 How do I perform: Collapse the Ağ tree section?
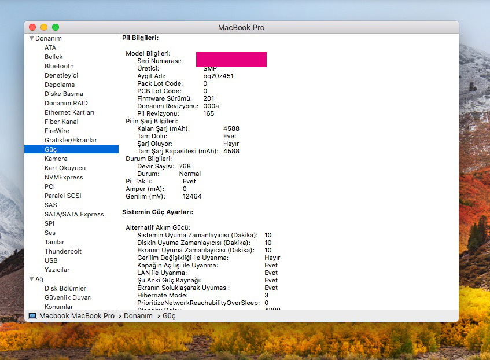pyautogui.click(x=31, y=278)
